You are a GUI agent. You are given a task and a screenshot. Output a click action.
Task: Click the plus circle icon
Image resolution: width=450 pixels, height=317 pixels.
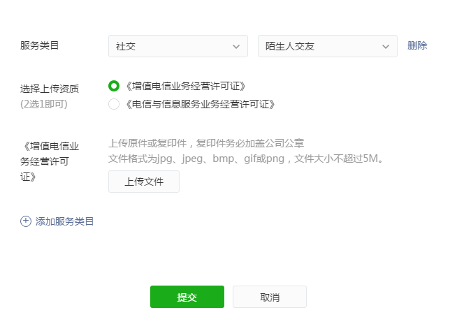[x=26, y=221]
